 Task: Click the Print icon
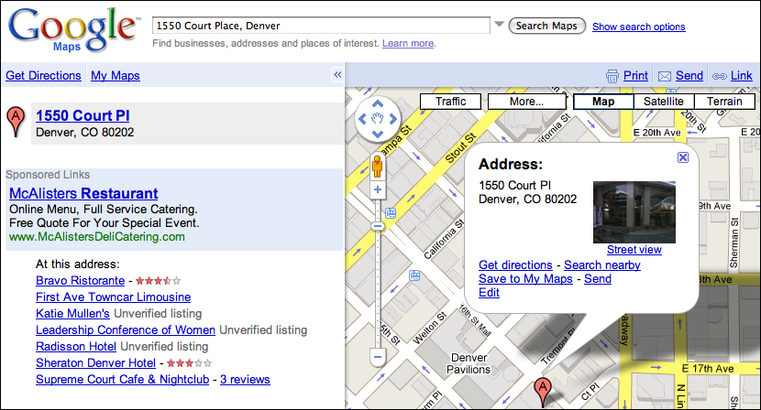click(x=613, y=76)
